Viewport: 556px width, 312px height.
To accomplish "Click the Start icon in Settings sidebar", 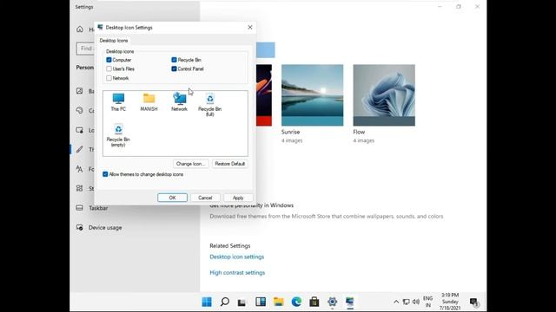I will (80, 188).
